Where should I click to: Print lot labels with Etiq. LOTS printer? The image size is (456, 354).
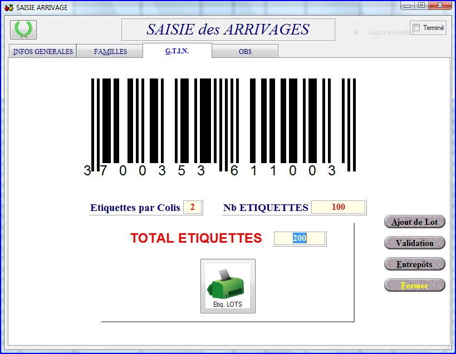(x=228, y=286)
